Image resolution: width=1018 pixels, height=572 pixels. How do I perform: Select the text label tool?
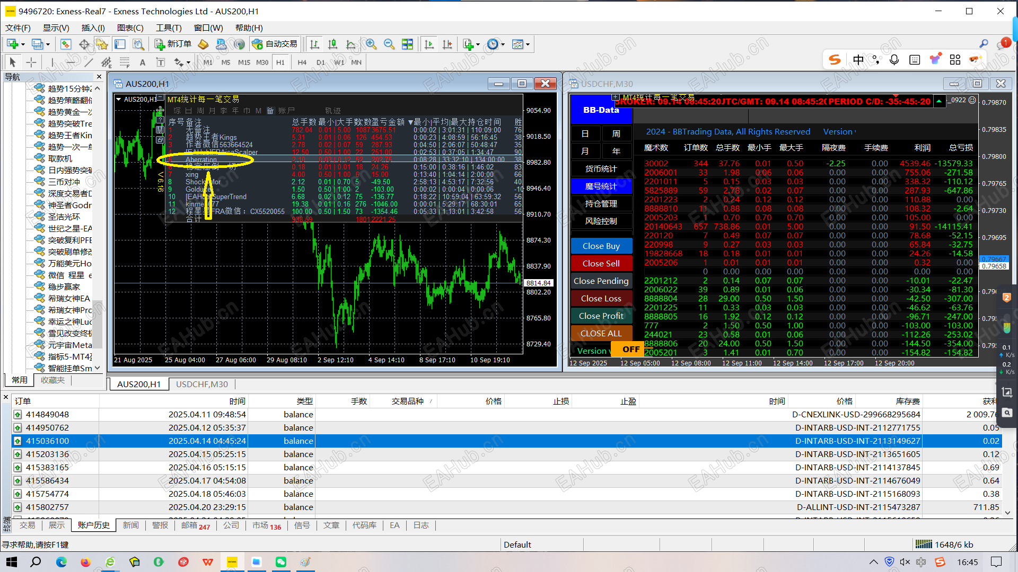coord(161,62)
